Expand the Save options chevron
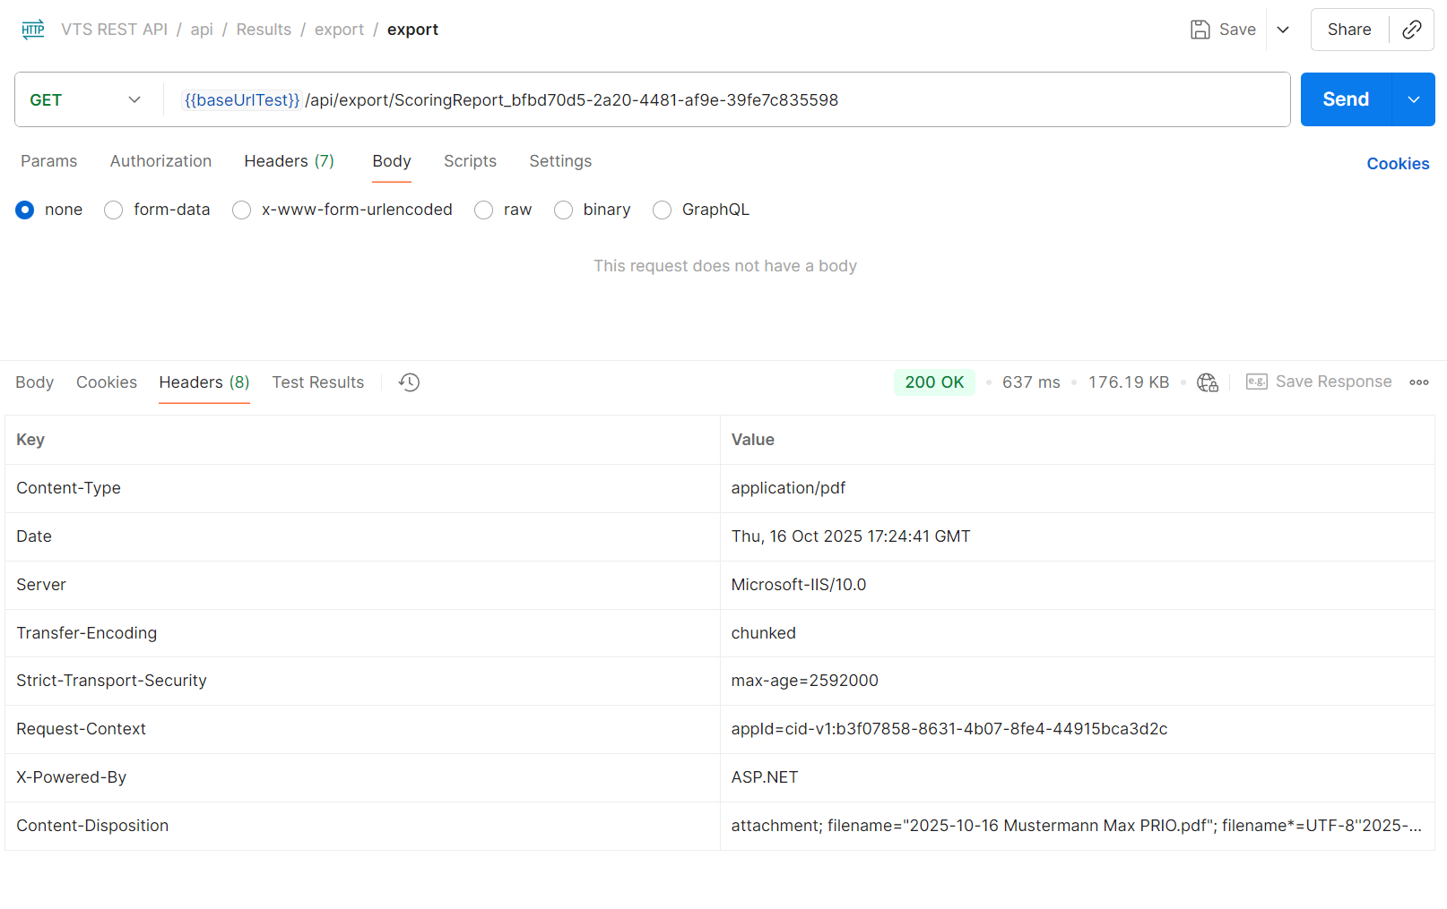This screenshot has height=909, width=1447. point(1283,30)
